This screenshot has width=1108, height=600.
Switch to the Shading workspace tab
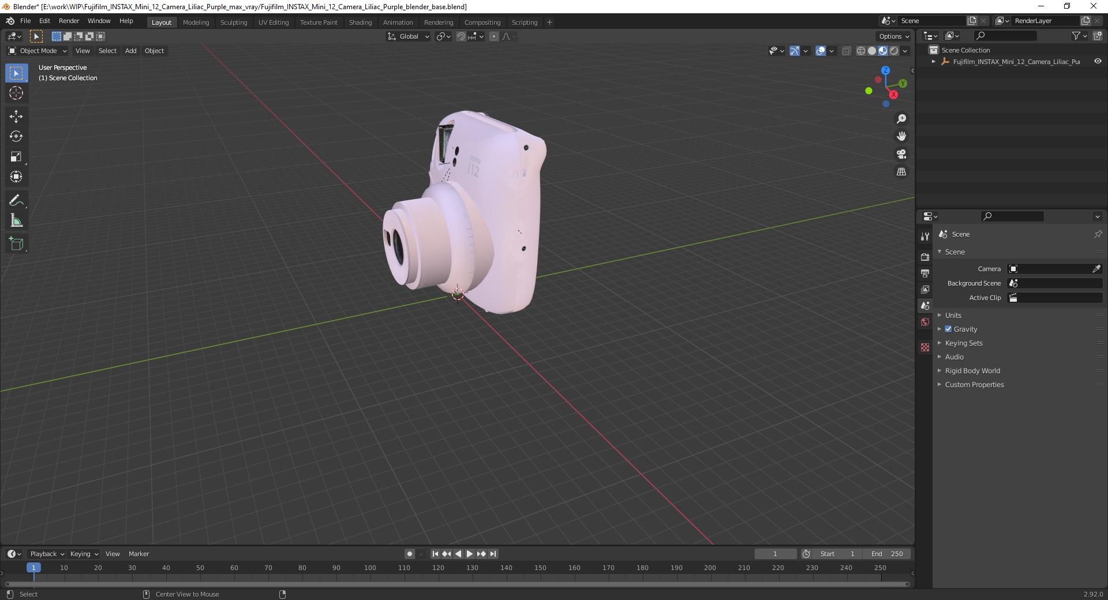pyautogui.click(x=360, y=22)
